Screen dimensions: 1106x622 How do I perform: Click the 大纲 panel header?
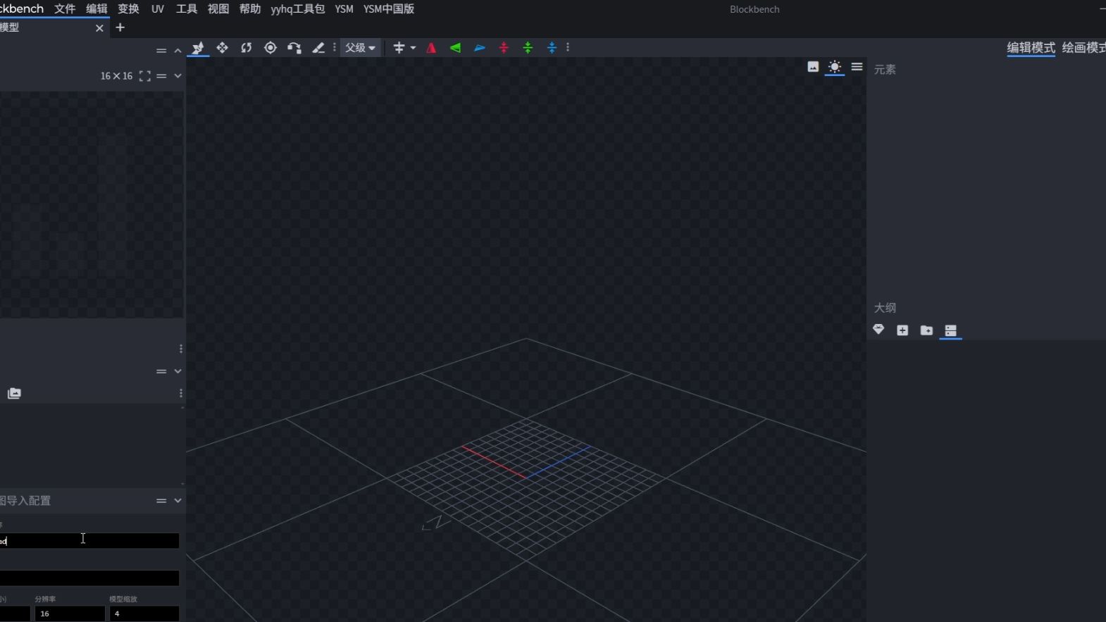point(885,308)
